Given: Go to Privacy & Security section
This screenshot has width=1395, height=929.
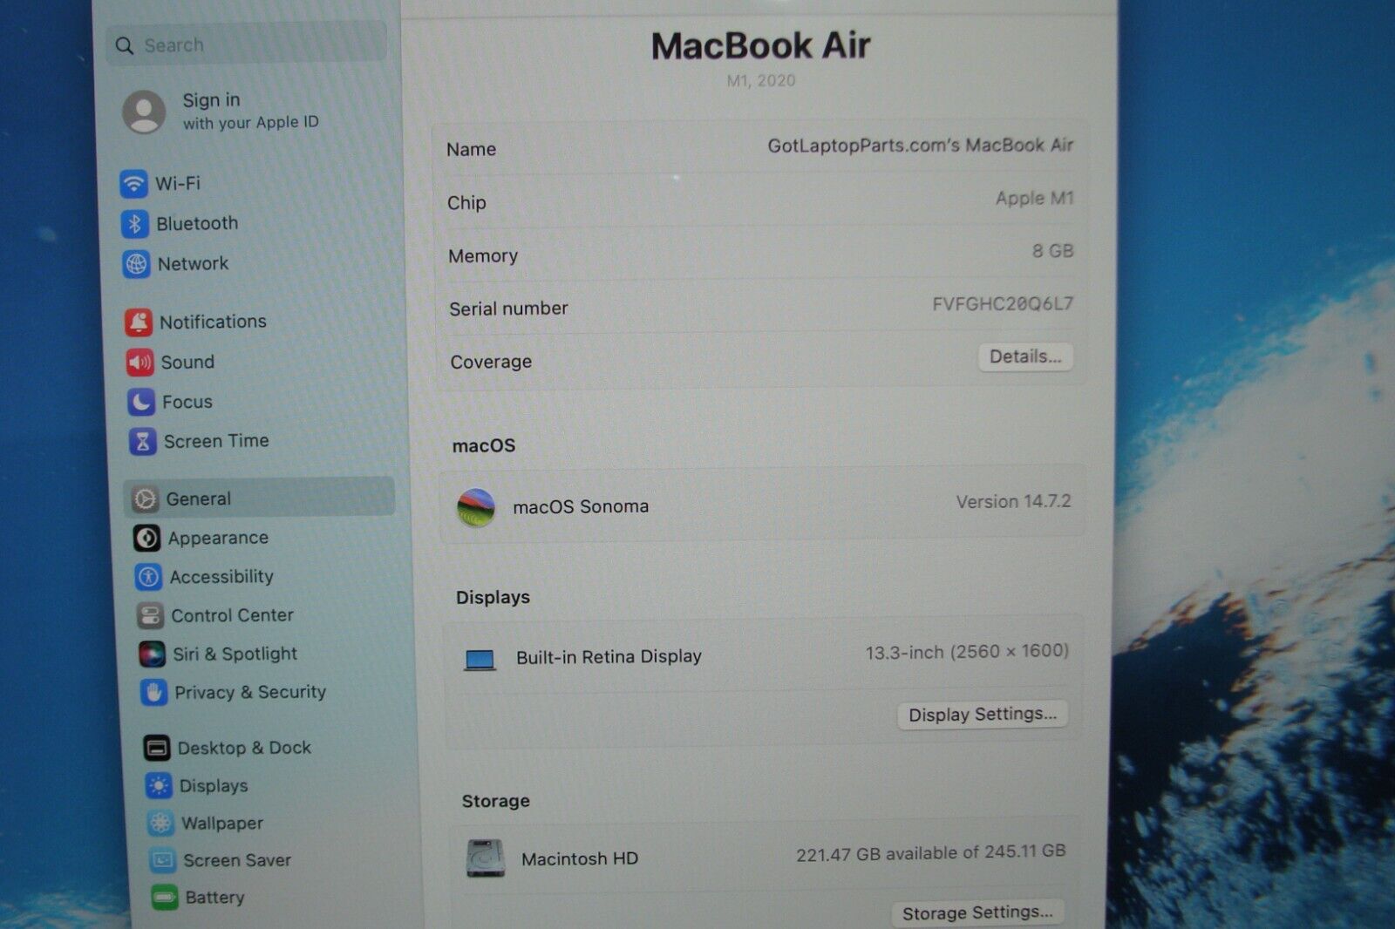Looking at the screenshot, I should (249, 693).
